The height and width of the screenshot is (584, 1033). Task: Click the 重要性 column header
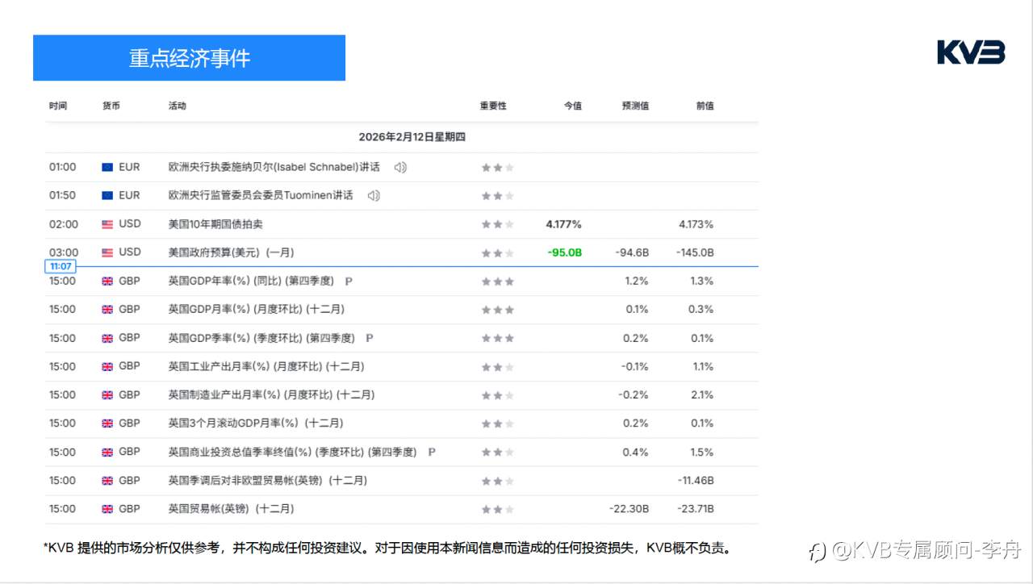tap(493, 105)
